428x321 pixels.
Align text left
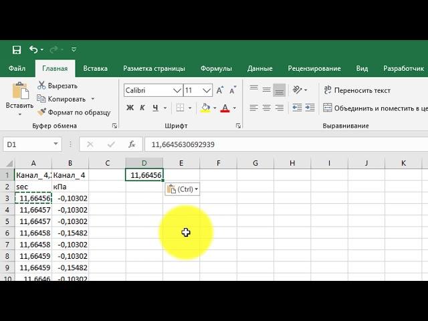click(254, 108)
